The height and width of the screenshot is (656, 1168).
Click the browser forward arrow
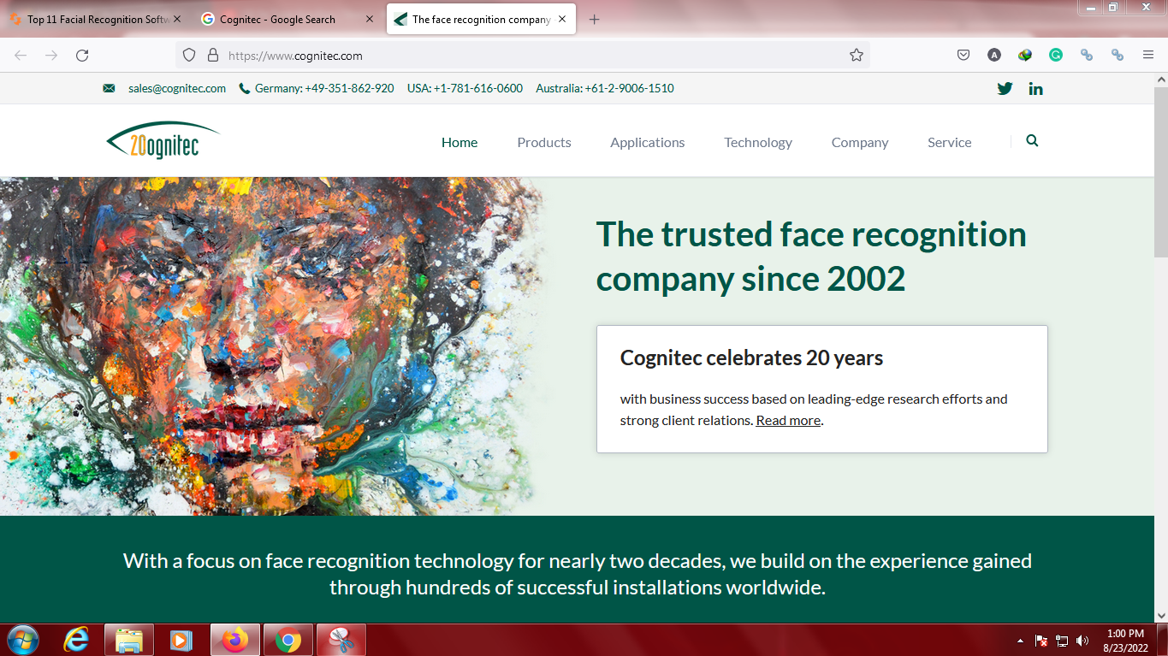(51, 55)
